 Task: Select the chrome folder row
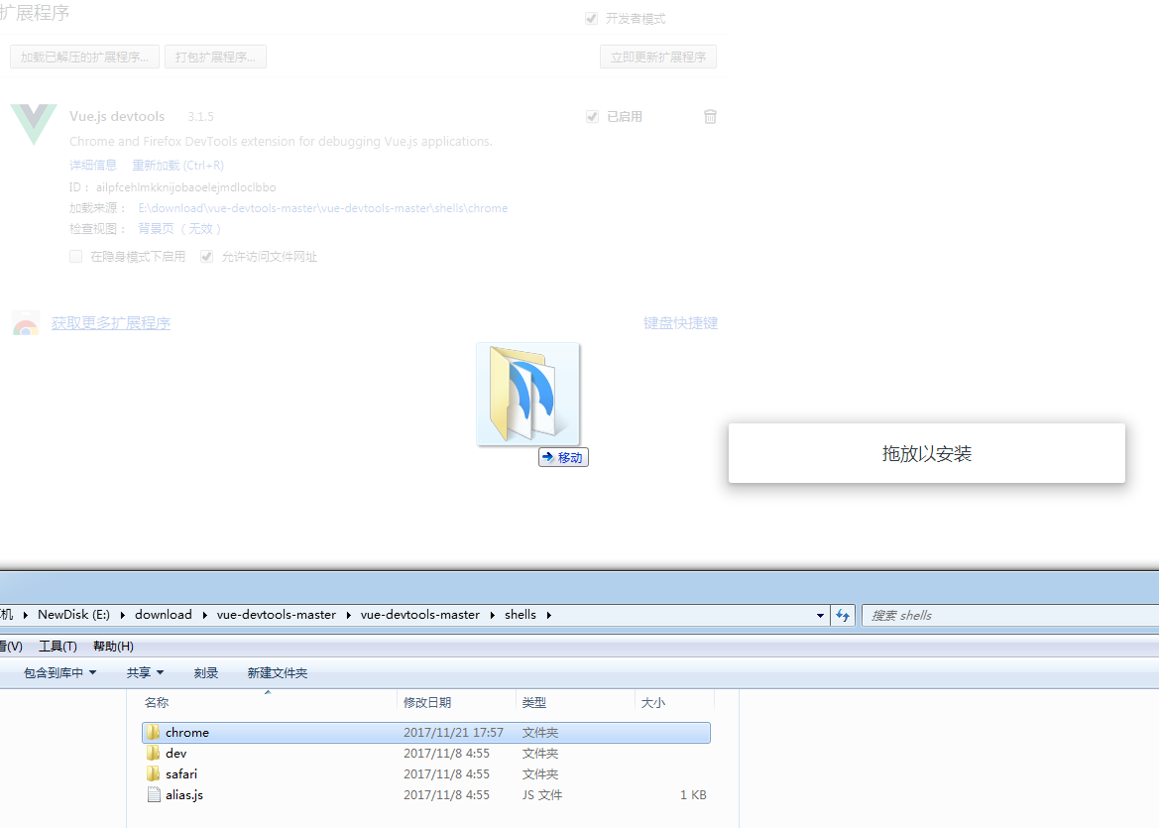pyautogui.click(x=425, y=733)
